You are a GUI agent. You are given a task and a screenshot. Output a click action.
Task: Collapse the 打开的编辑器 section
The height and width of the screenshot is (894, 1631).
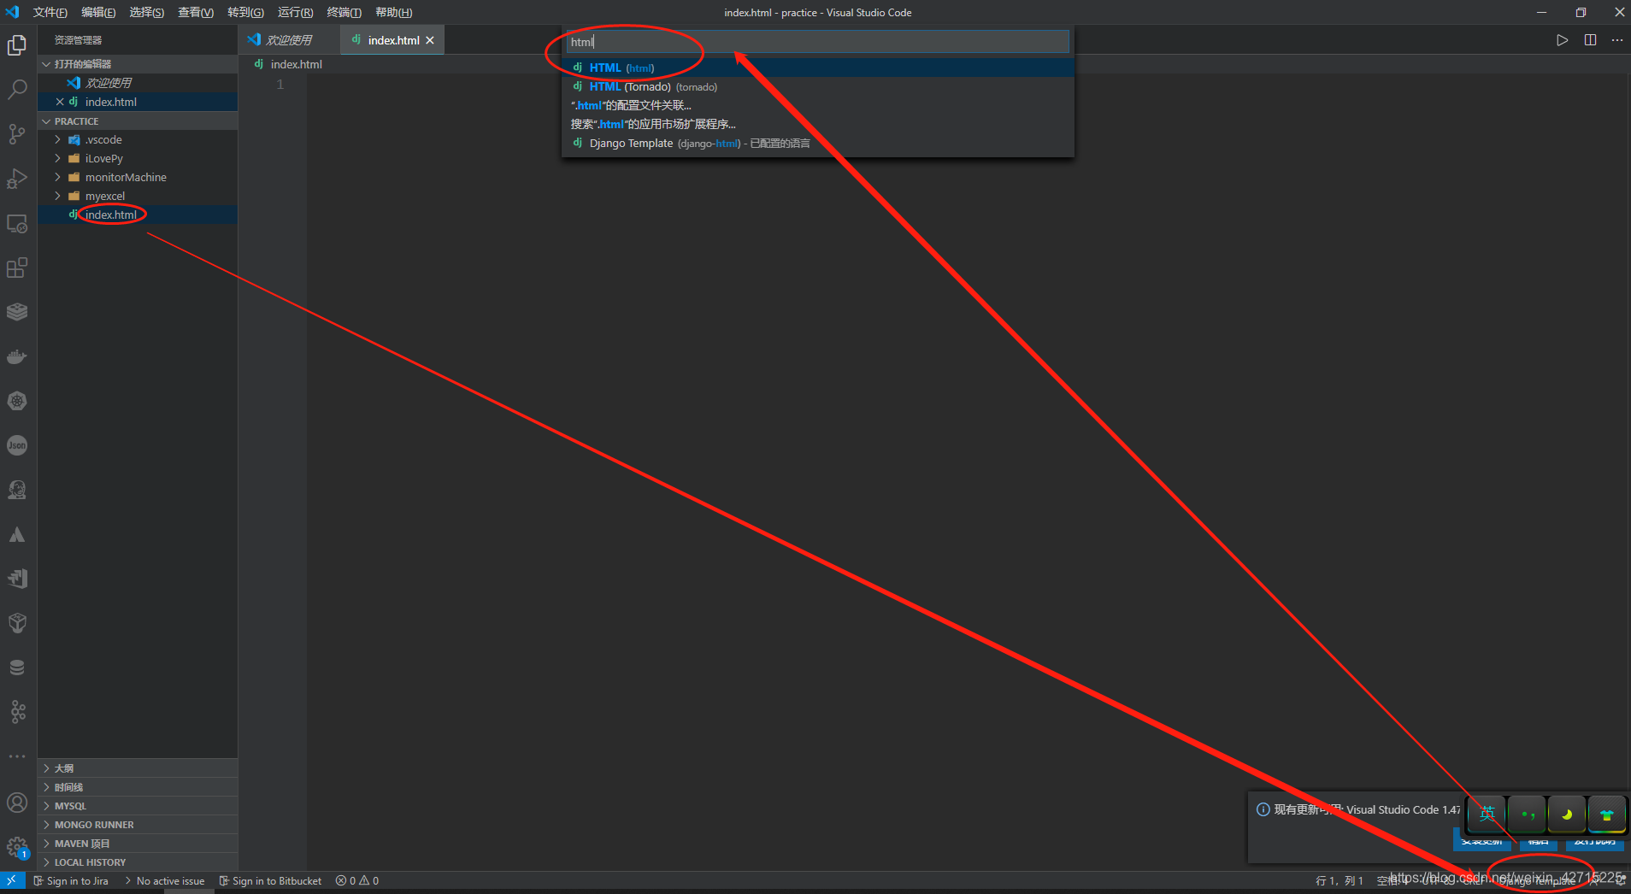[138, 64]
